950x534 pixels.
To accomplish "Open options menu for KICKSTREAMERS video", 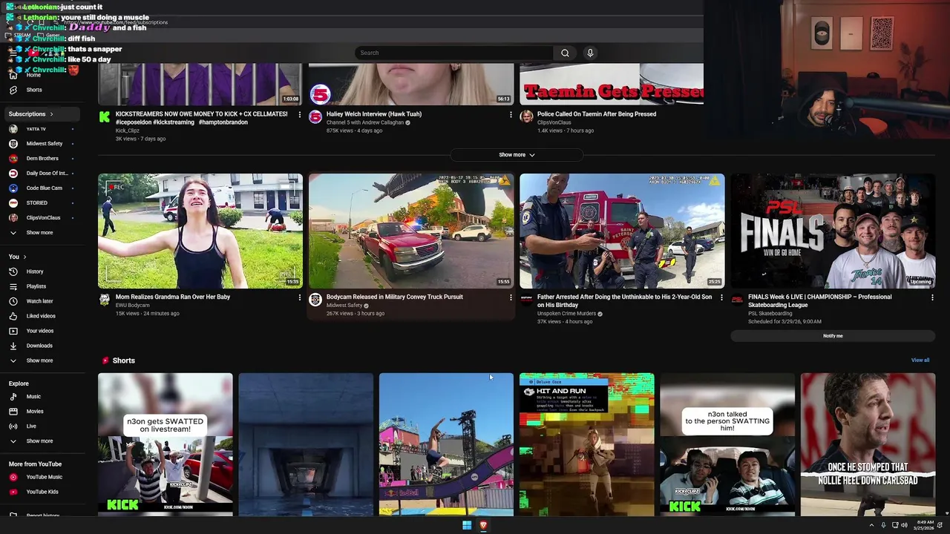I will [x=300, y=115].
